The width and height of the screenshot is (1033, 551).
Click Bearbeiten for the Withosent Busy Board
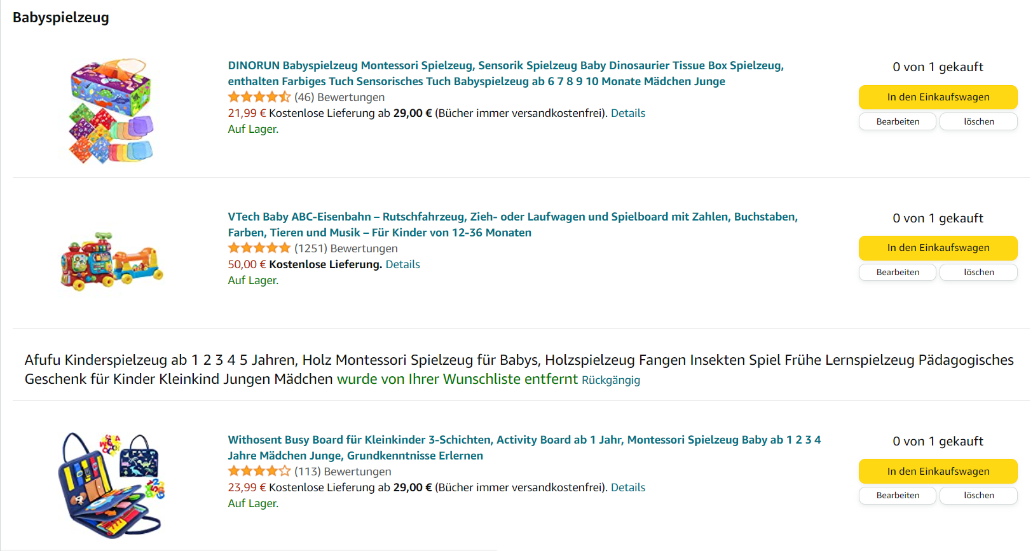898,495
